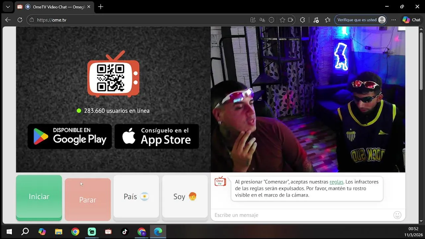Screen dimensions: 425x239
Task: Open Edge settings and more menu
Action: pyautogui.click(x=393, y=20)
